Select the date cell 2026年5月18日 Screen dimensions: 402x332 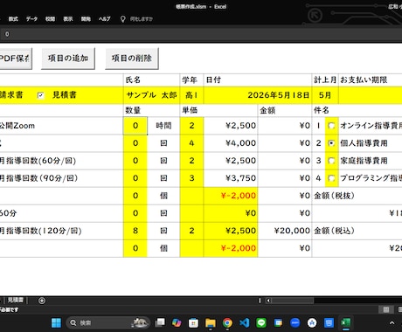click(x=258, y=95)
